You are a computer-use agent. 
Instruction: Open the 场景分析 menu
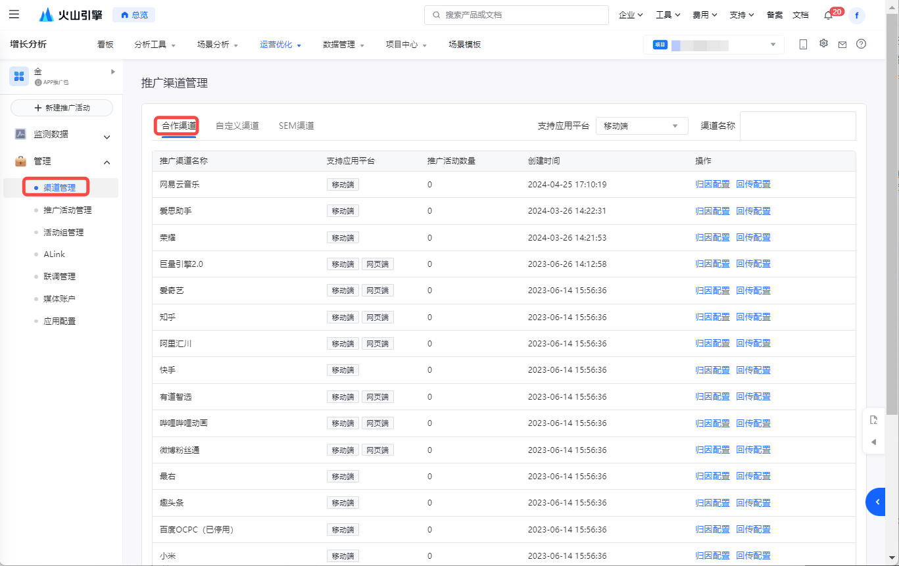click(218, 45)
